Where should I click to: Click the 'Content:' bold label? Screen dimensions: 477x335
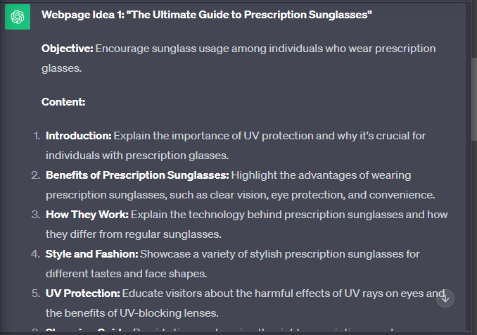[63, 101]
